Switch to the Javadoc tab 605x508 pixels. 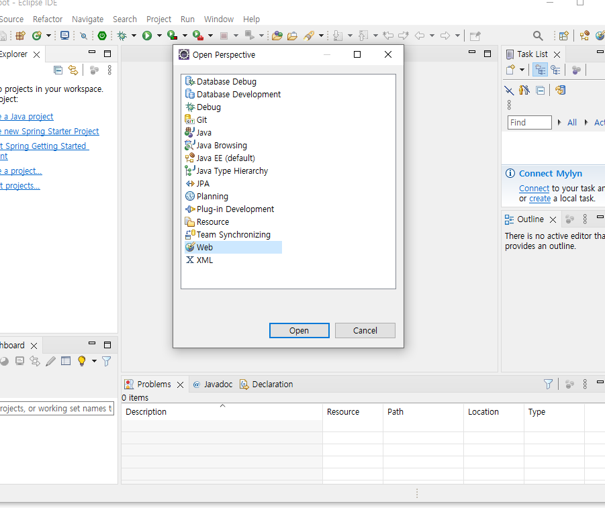pyautogui.click(x=213, y=384)
